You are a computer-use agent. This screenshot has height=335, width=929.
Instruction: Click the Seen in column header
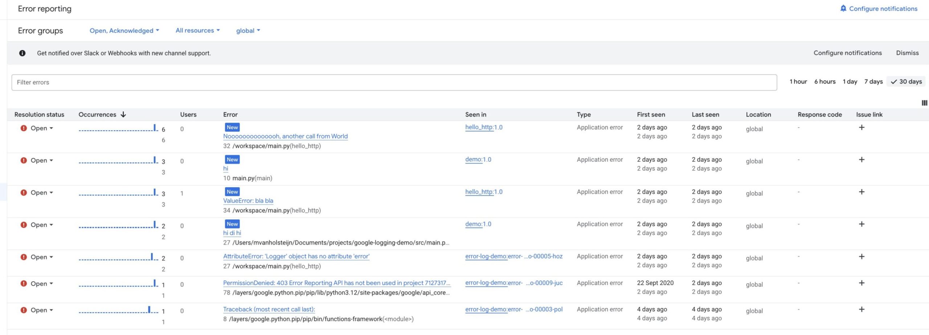[475, 115]
